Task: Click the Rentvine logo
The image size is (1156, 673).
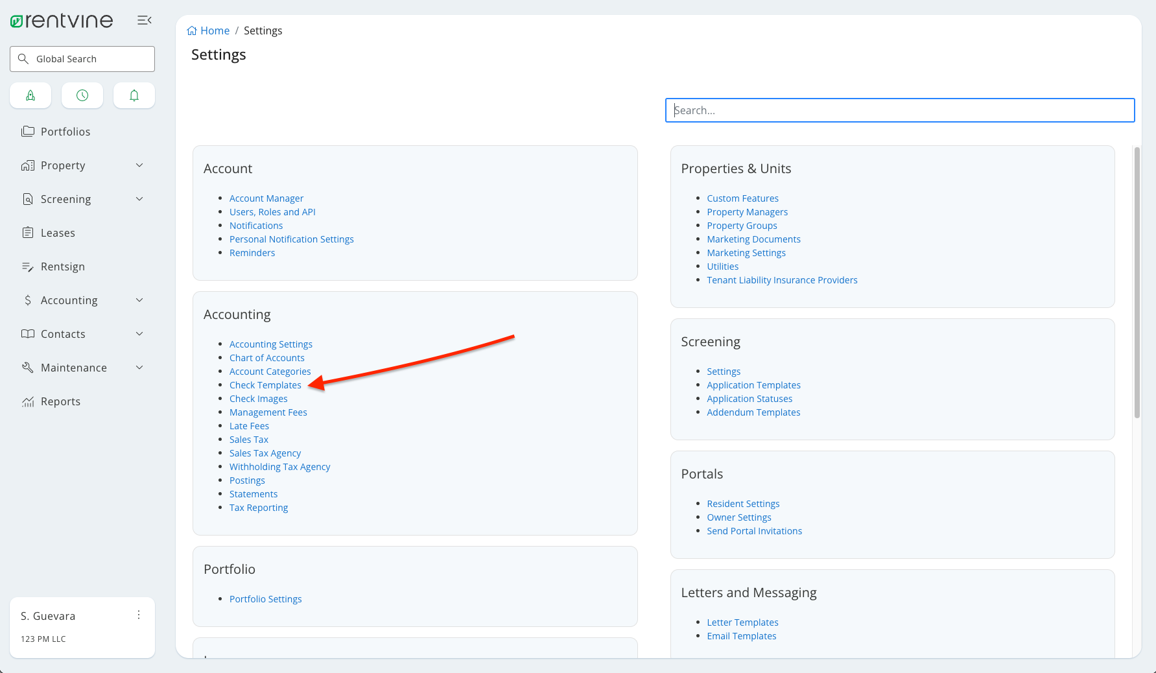Action: tap(62, 20)
